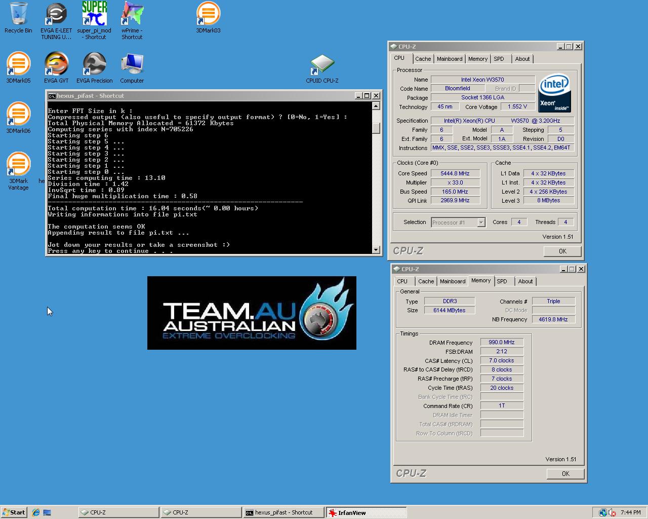Screen dimensions: 648x519
Task: Open SPD tab in top CPU-Z window
Action: (x=499, y=59)
